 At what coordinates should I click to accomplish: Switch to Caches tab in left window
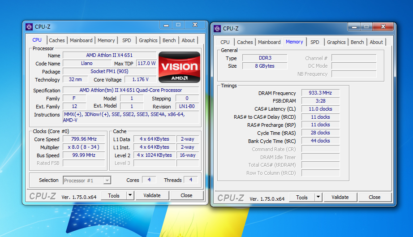pyautogui.click(x=56, y=40)
